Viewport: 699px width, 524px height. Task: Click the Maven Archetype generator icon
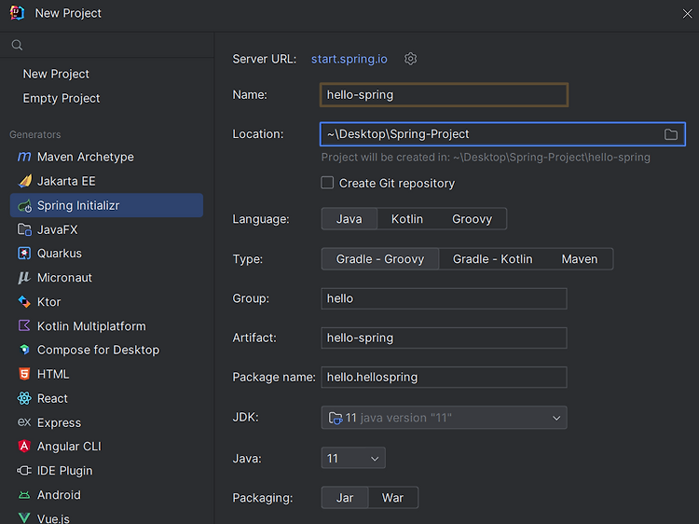(24, 157)
